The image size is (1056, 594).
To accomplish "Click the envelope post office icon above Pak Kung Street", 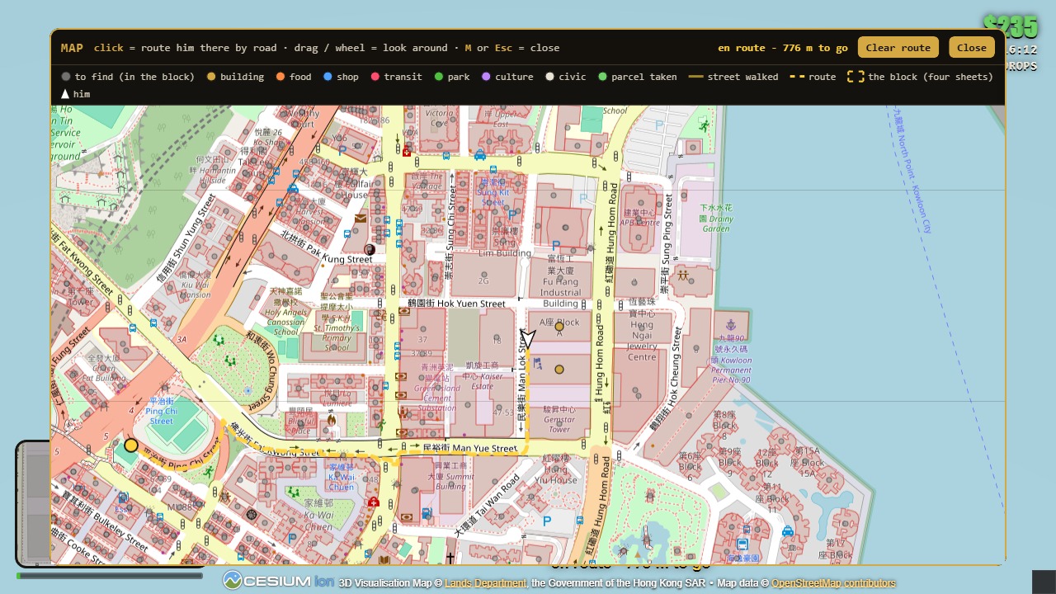I will (x=361, y=219).
